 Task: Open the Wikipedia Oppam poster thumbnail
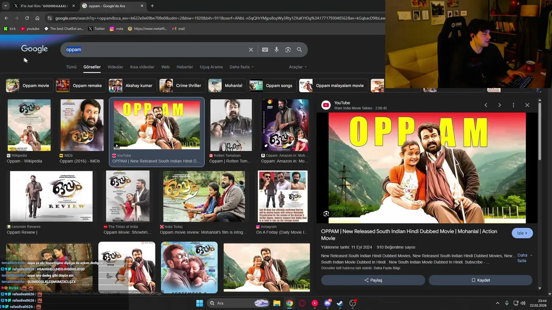[29, 125]
